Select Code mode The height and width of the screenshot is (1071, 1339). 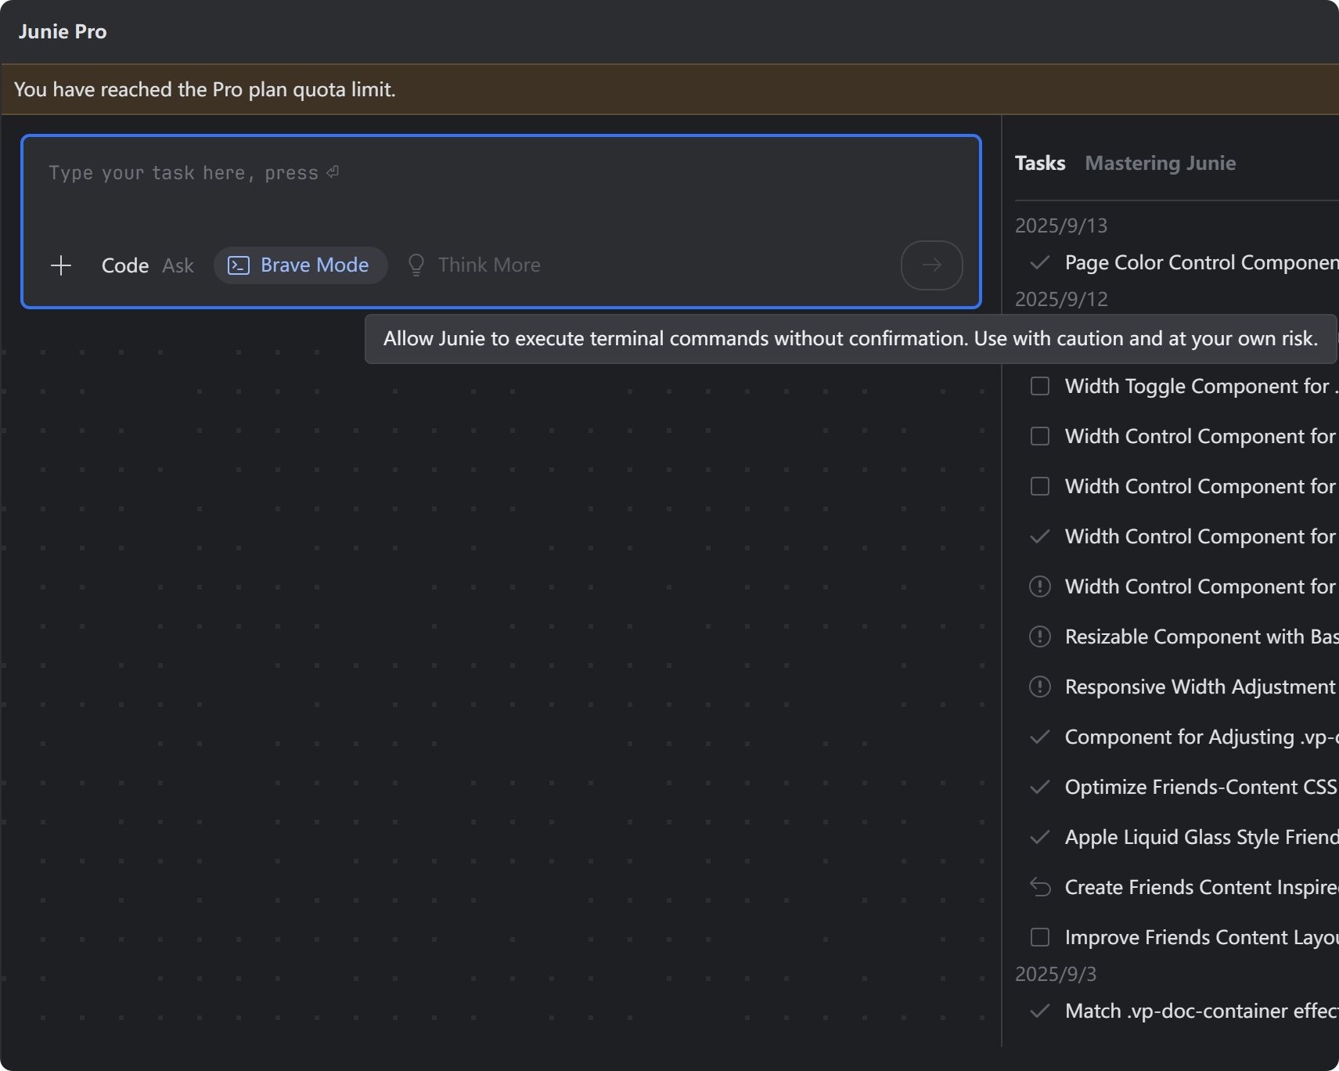click(125, 265)
